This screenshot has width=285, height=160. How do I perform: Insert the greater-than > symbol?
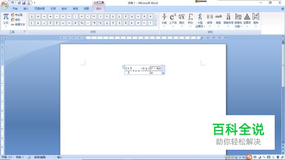click(100, 16)
